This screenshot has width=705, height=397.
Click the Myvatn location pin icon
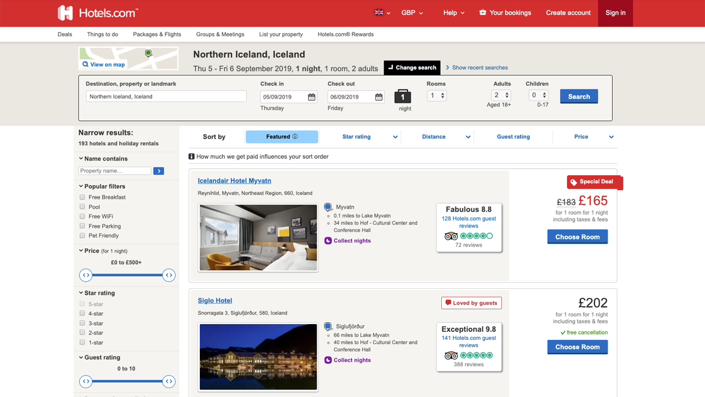328,208
